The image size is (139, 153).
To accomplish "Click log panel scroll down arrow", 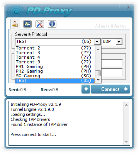I will [126, 142].
